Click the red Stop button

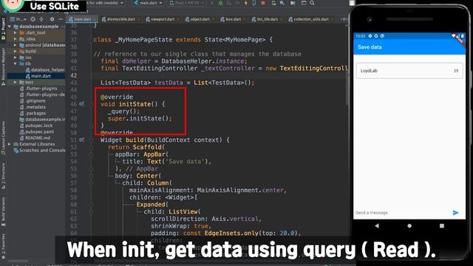(263, 3)
